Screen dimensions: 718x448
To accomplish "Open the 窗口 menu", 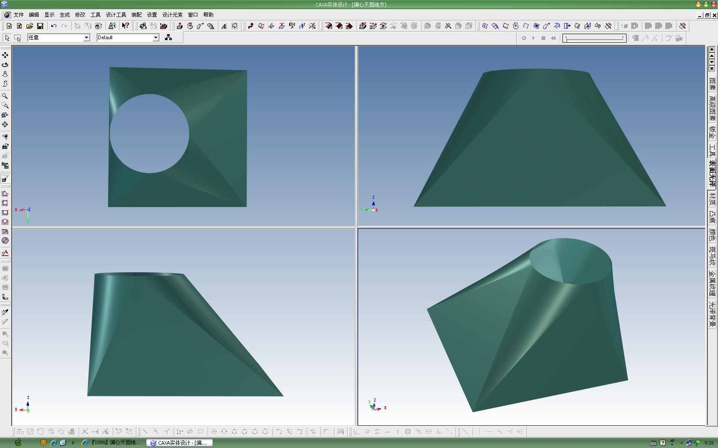I will [x=193, y=15].
